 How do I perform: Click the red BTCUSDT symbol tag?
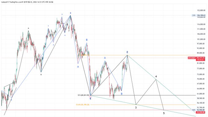pos(192,58)
